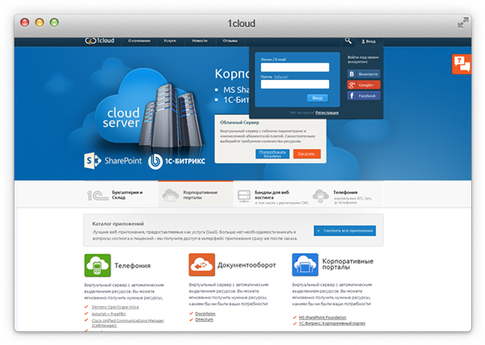Click the Вход item with user icon
485x345 pixels.
pos(369,41)
